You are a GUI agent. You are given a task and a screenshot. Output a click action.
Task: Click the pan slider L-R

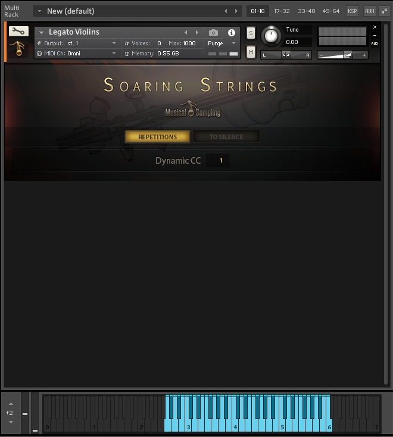(x=286, y=55)
